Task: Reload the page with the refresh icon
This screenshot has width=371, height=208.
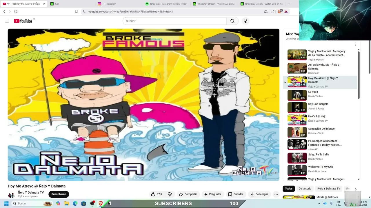Action: pos(16,12)
